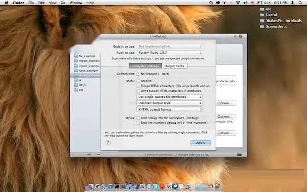Click the help question mark button
The width and height of the screenshot is (307, 192).
[x=108, y=143]
